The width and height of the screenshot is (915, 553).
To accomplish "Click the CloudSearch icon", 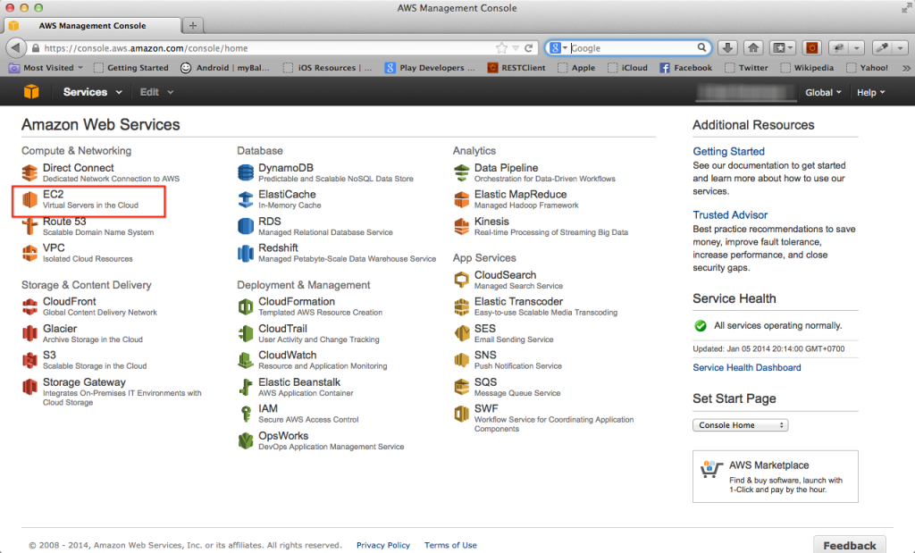I will tap(462, 280).
